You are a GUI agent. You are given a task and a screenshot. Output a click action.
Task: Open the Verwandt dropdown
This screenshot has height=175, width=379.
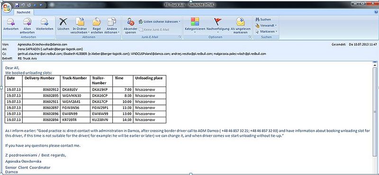point(266,26)
